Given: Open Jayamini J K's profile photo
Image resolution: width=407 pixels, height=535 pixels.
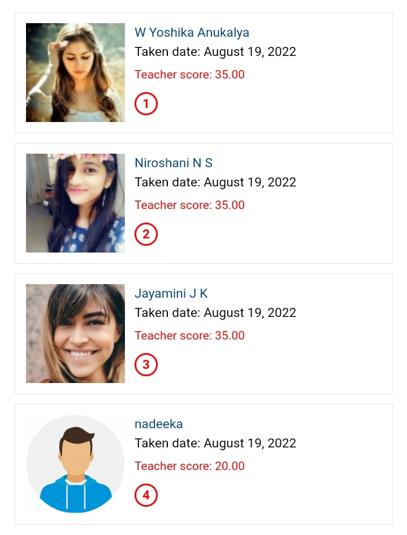Looking at the screenshot, I should tap(75, 333).
